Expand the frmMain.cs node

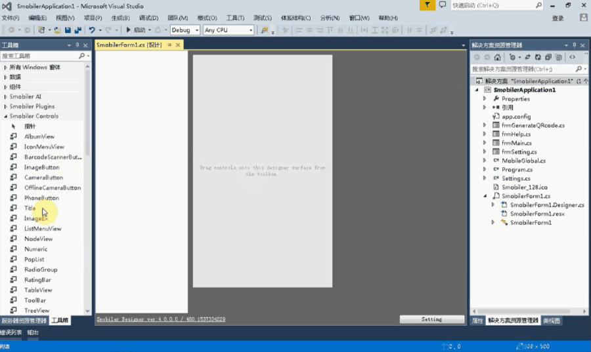click(x=485, y=143)
